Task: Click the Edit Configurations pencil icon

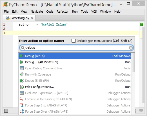Action: 22,87
